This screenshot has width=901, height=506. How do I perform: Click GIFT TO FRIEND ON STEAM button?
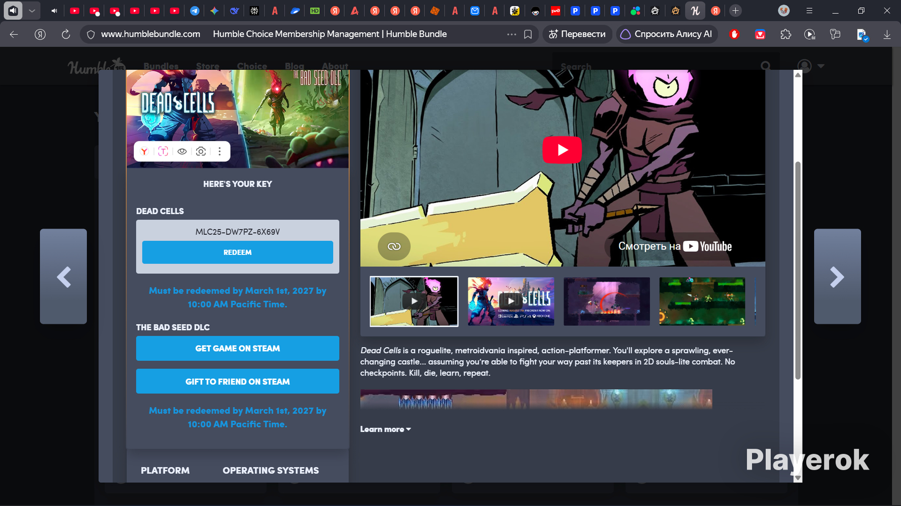[238, 382]
